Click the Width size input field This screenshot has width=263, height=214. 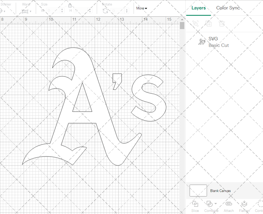pyautogui.click(x=53, y=11)
